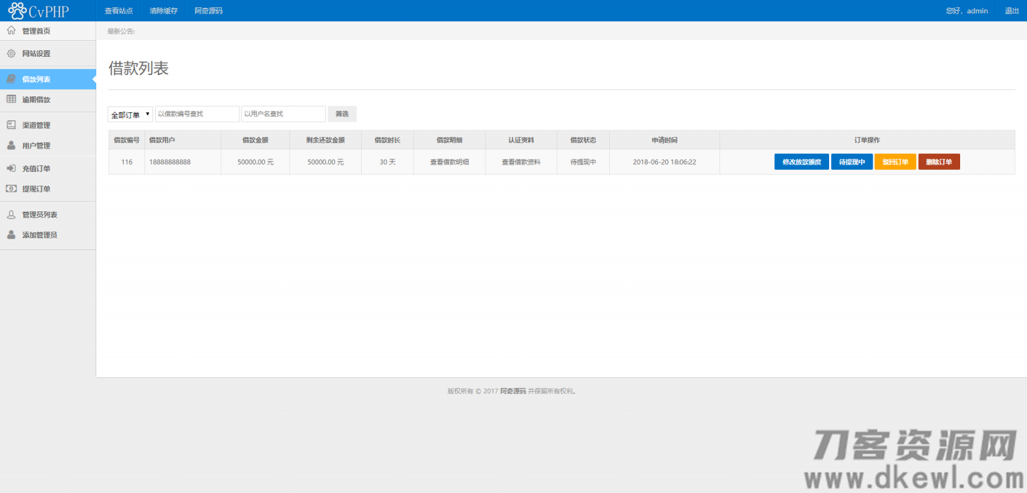Click the home icon beside 管理首页
Image resolution: width=1027 pixels, height=493 pixels.
(x=11, y=31)
